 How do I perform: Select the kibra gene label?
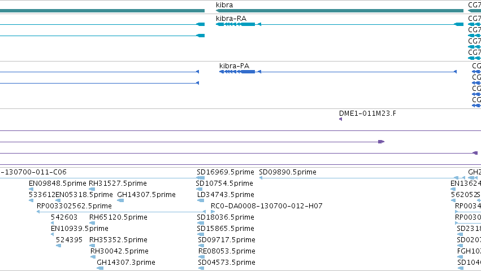(224, 5)
